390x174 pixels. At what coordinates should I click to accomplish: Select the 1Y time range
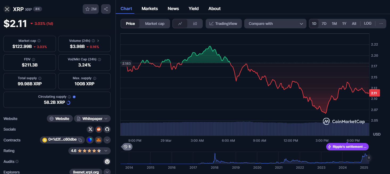coord(344,24)
